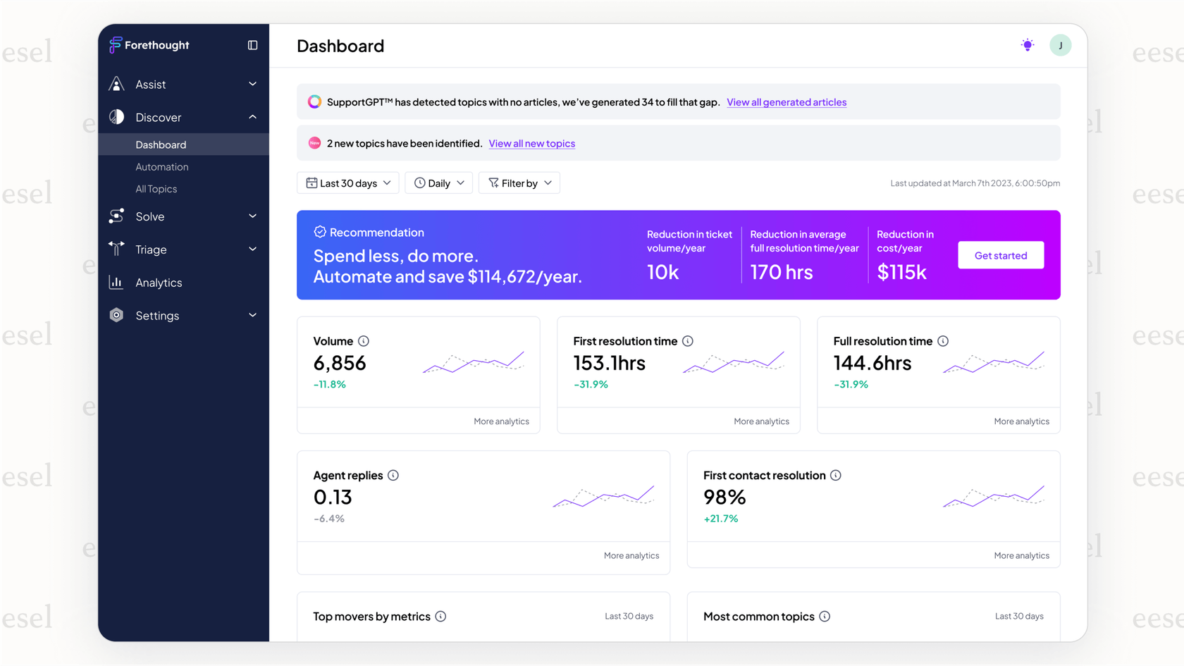This screenshot has height=666, width=1184.
Task: Toggle the sidebar collapse icon
Action: pyautogui.click(x=252, y=45)
